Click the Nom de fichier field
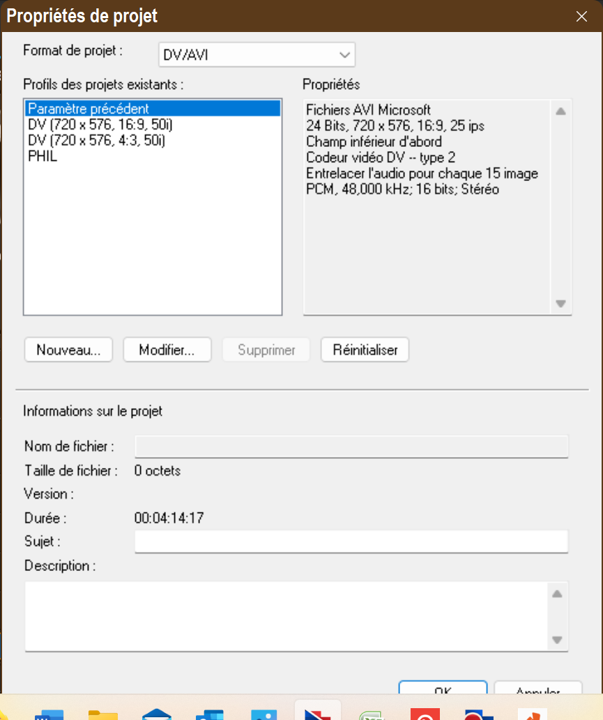603x720 pixels. [351, 446]
